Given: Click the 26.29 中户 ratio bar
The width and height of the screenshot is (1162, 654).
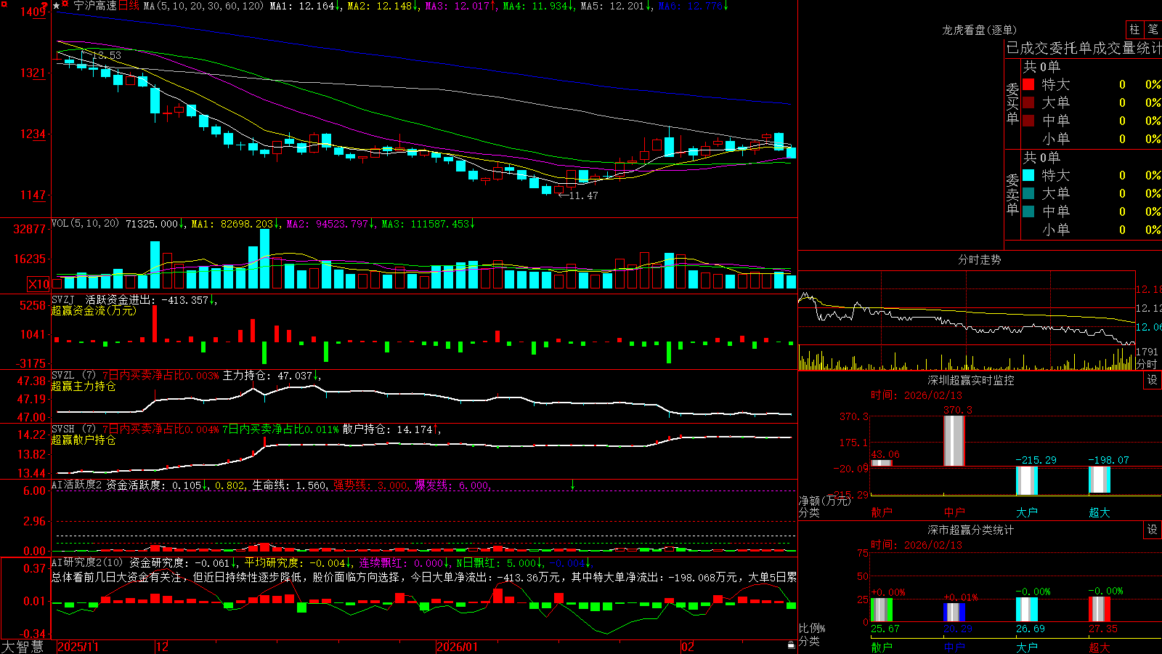Looking at the screenshot, I should point(954,612).
